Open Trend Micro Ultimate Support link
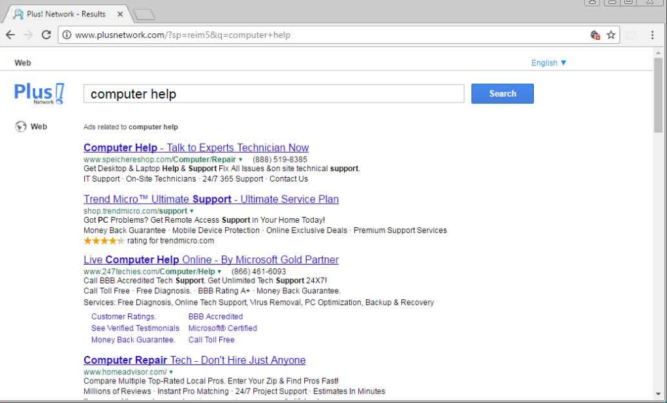The height and width of the screenshot is (403, 667). (x=211, y=199)
